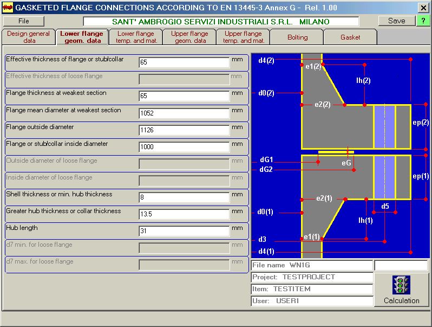Image resolution: width=432 pixels, height=327 pixels.
Task: Click empty field beside File name
Action: pos(401,265)
